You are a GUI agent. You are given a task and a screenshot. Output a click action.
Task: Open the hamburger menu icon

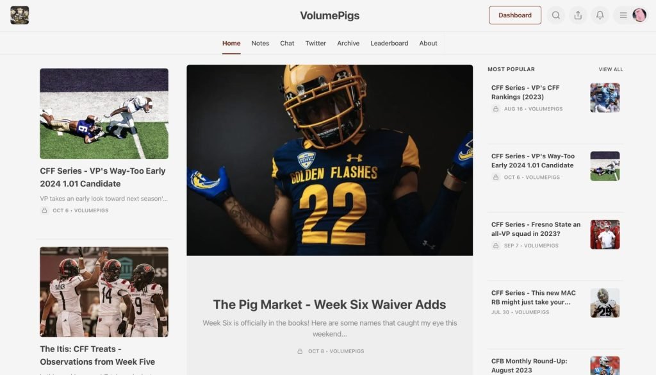coord(623,15)
